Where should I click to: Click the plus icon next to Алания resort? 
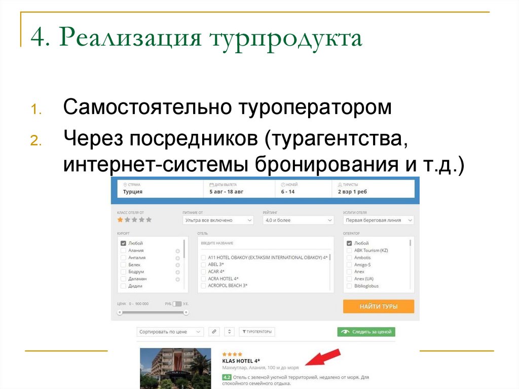pos(177,250)
